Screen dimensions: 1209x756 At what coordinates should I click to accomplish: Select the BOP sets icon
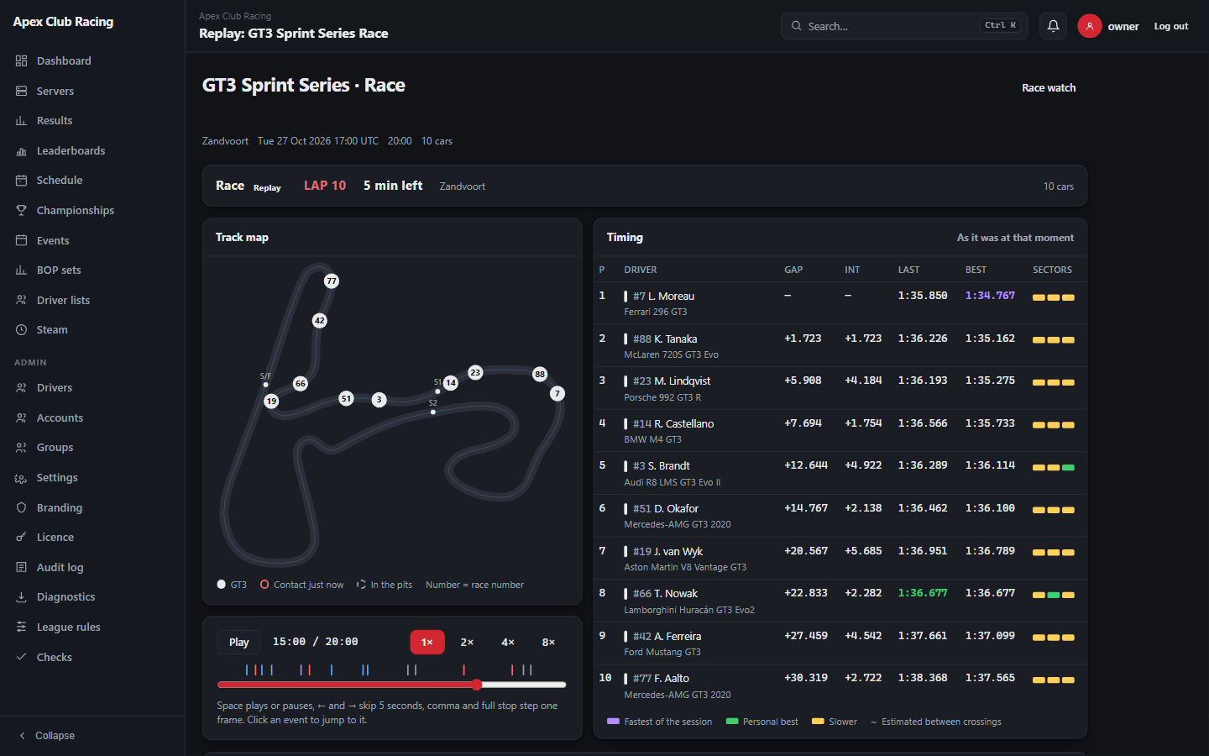[x=21, y=270]
